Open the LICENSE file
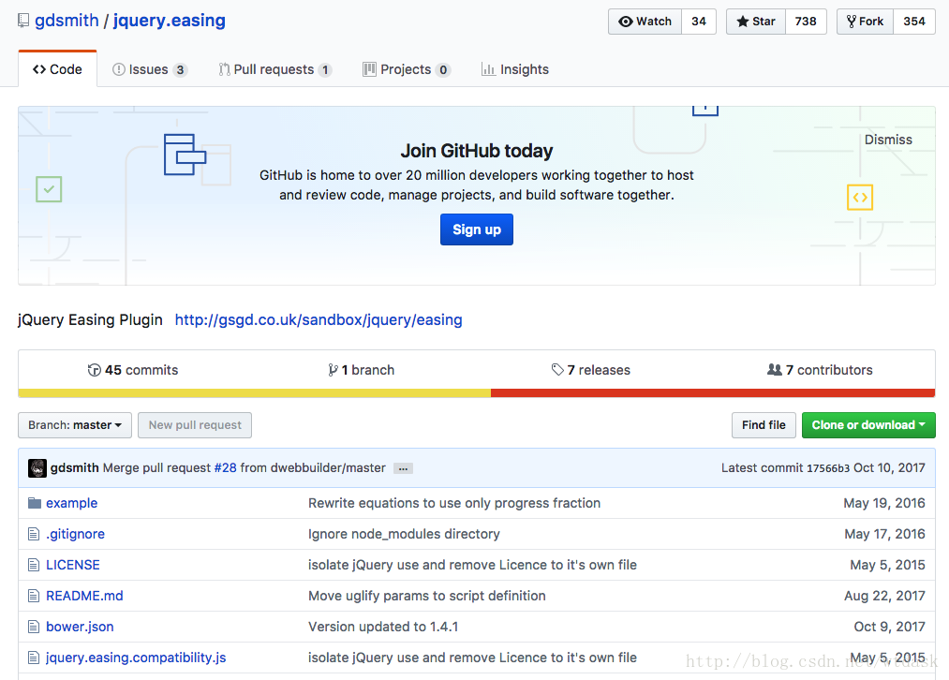Screen dimensions: 949x680 coord(73,565)
